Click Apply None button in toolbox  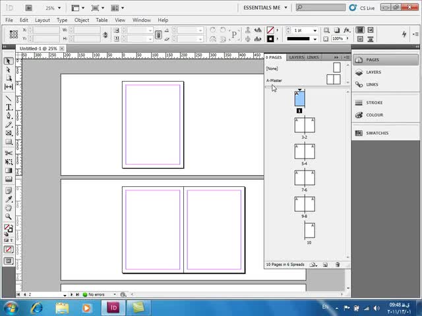click(9, 250)
